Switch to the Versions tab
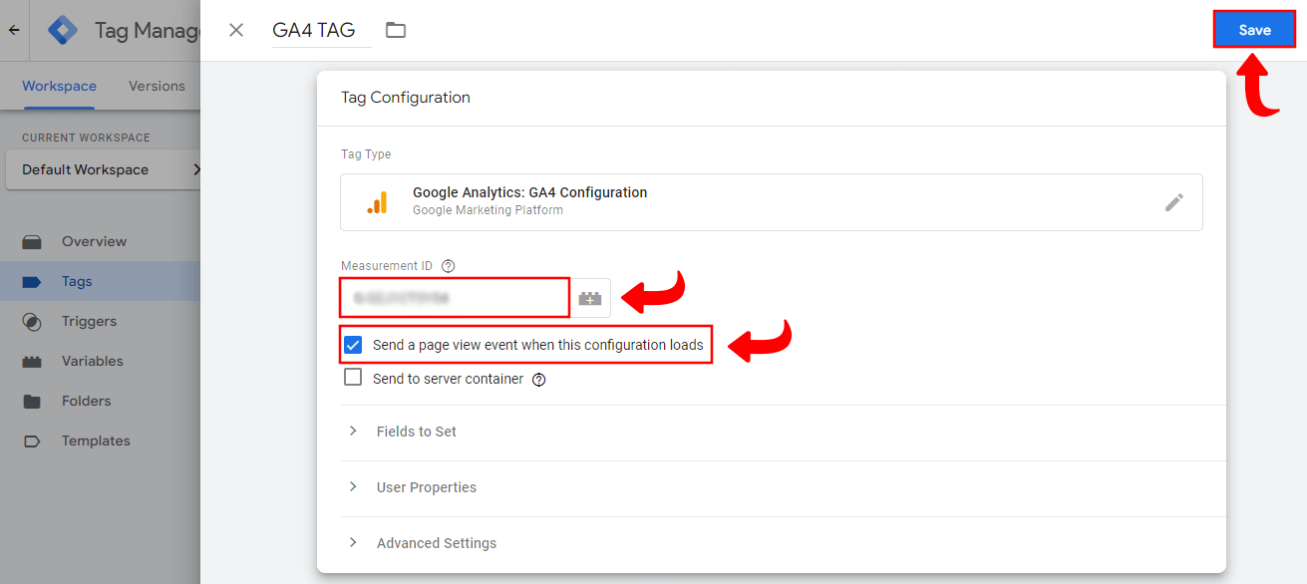Viewport: 1307px width, 584px height. (x=157, y=86)
